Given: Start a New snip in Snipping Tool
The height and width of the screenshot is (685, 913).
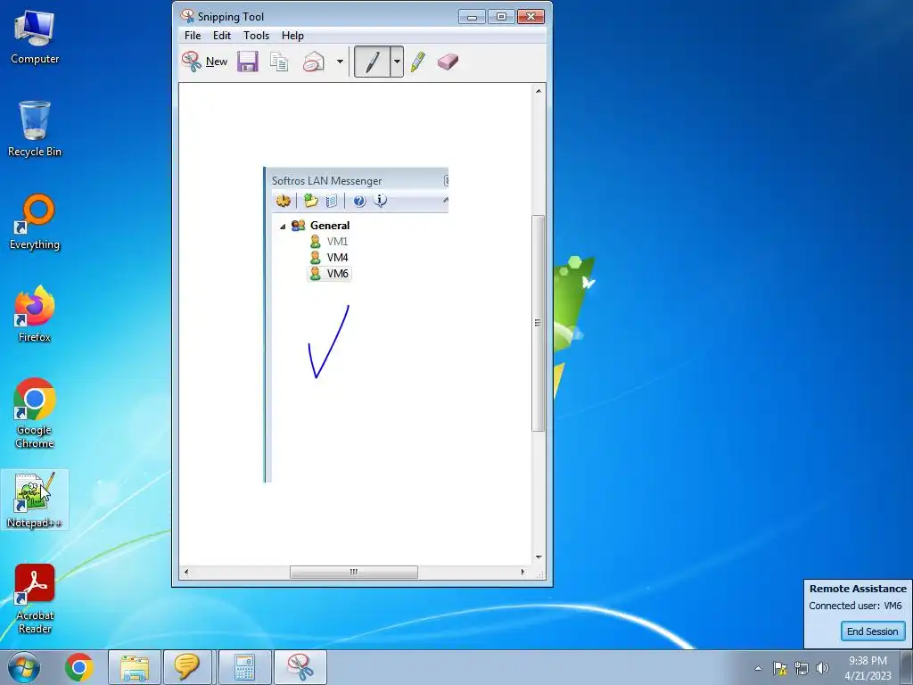Looking at the screenshot, I should pos(204,62).
